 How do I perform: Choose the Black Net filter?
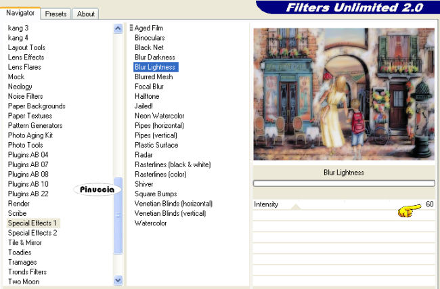(x=149, y=47)
